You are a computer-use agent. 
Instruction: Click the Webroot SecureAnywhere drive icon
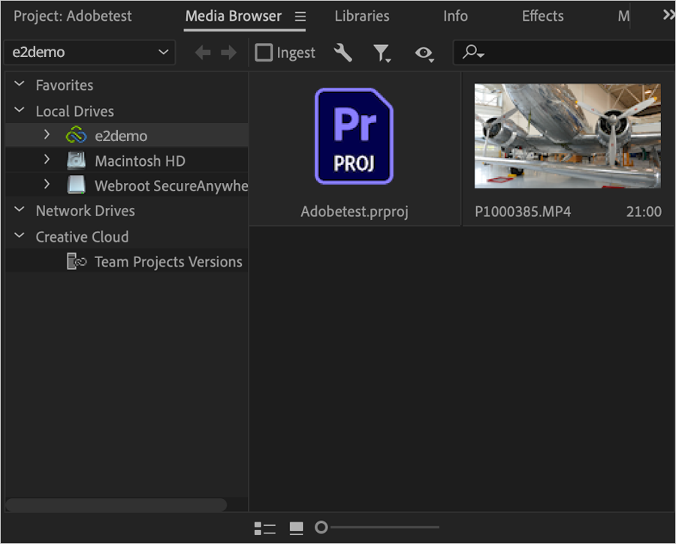[77, 185]
